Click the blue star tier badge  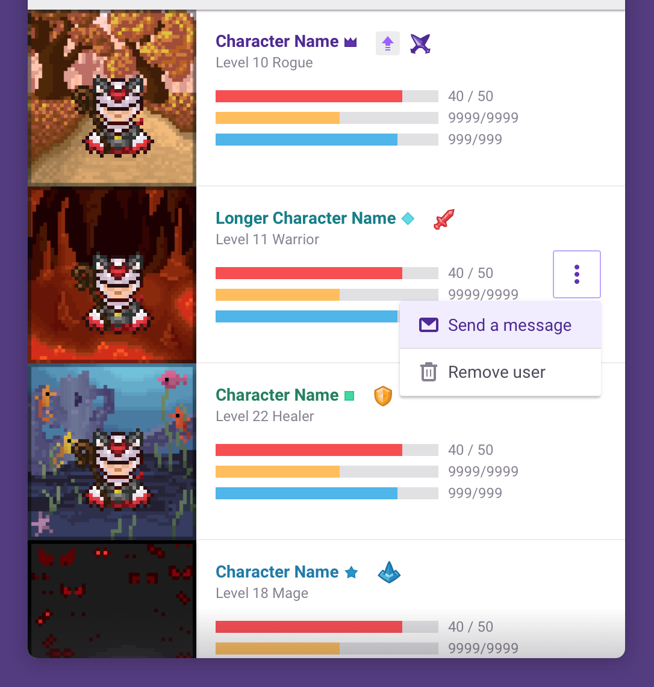[x=351, y=572]
